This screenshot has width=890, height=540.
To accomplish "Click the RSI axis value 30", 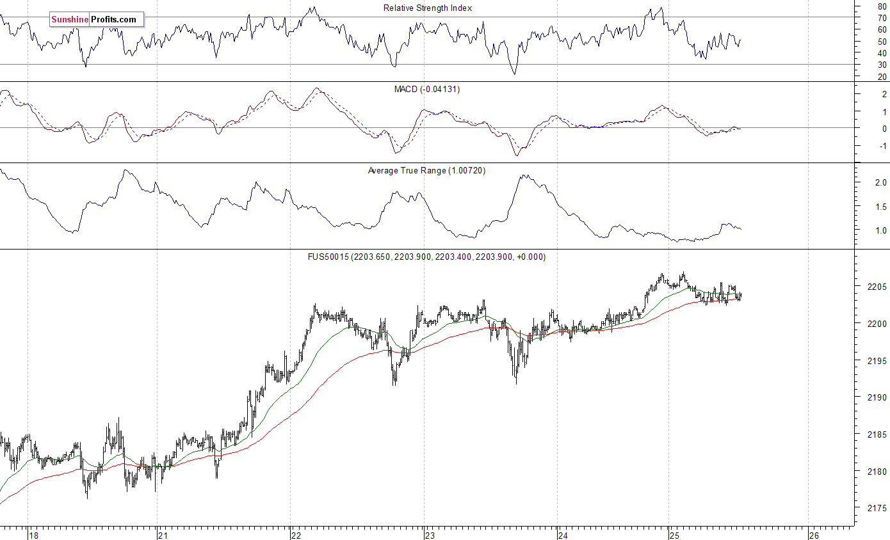I will 882,65.
